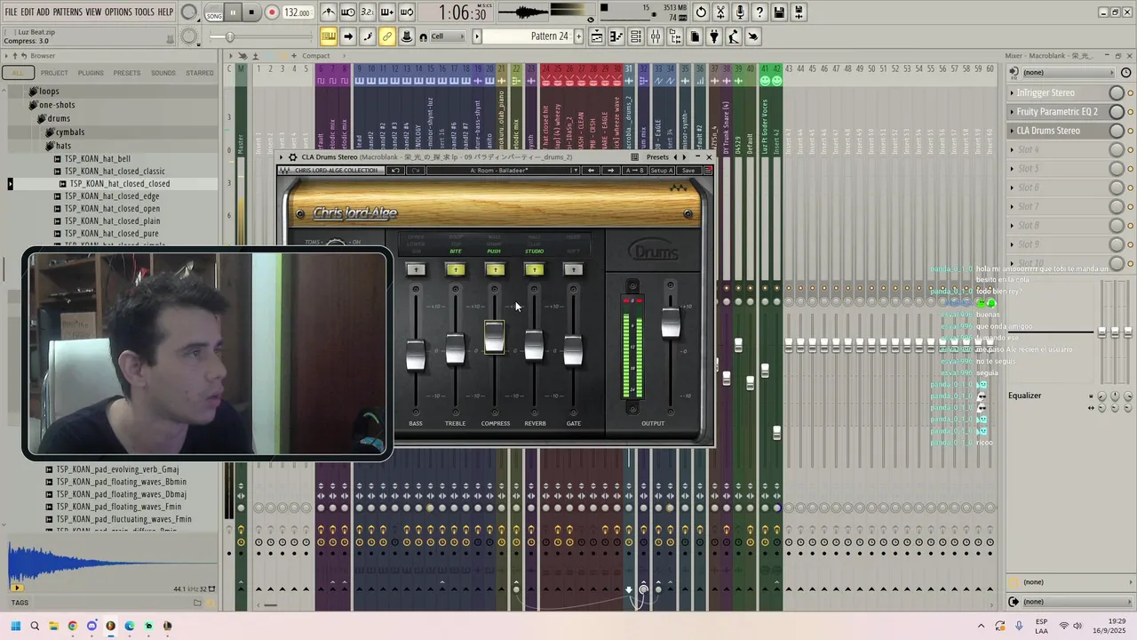This screenshot has height=640, width=1137.
Task: Open the Cell snap dropdown
Action: 449,36
